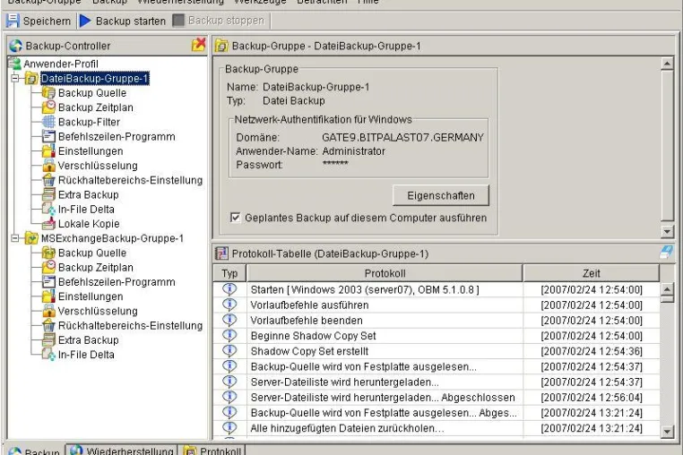Viewport: 683px width, 455px height.
Task: Click the grey Backup stoppen square icon
Action: pos(178,20)
